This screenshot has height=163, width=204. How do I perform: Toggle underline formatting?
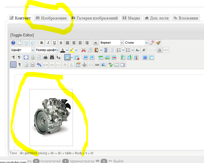[55, 43]
